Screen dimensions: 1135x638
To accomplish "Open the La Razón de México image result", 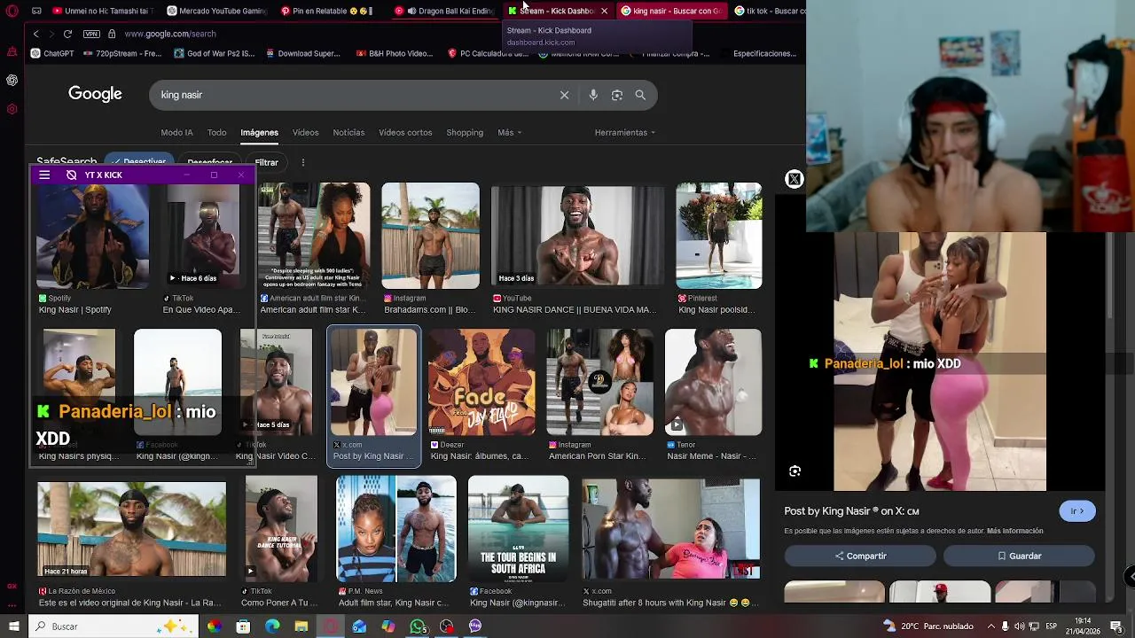I will [131, 529].
